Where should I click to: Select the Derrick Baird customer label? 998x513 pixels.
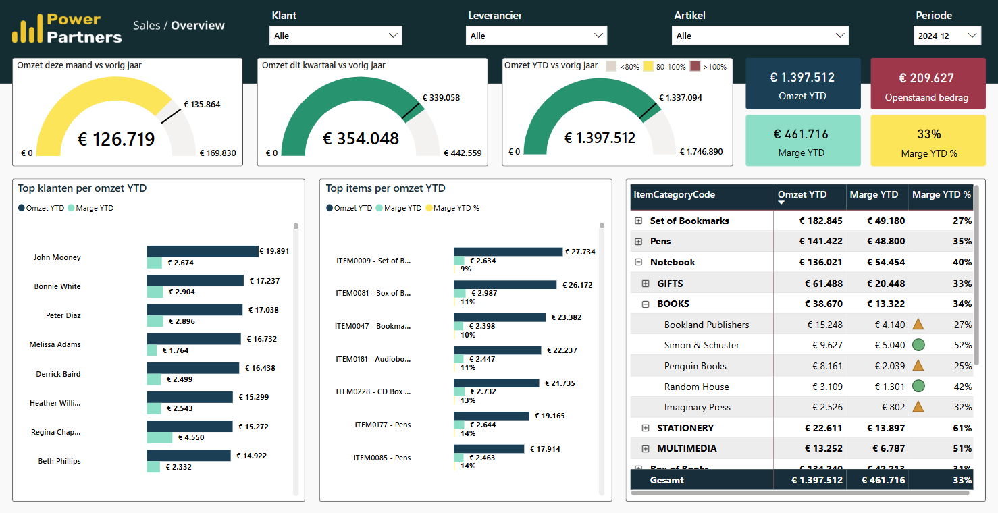click(58, 373)
